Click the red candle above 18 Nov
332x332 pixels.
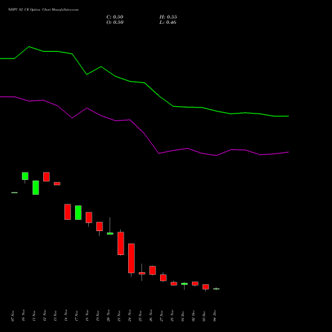tap(89, 217)
